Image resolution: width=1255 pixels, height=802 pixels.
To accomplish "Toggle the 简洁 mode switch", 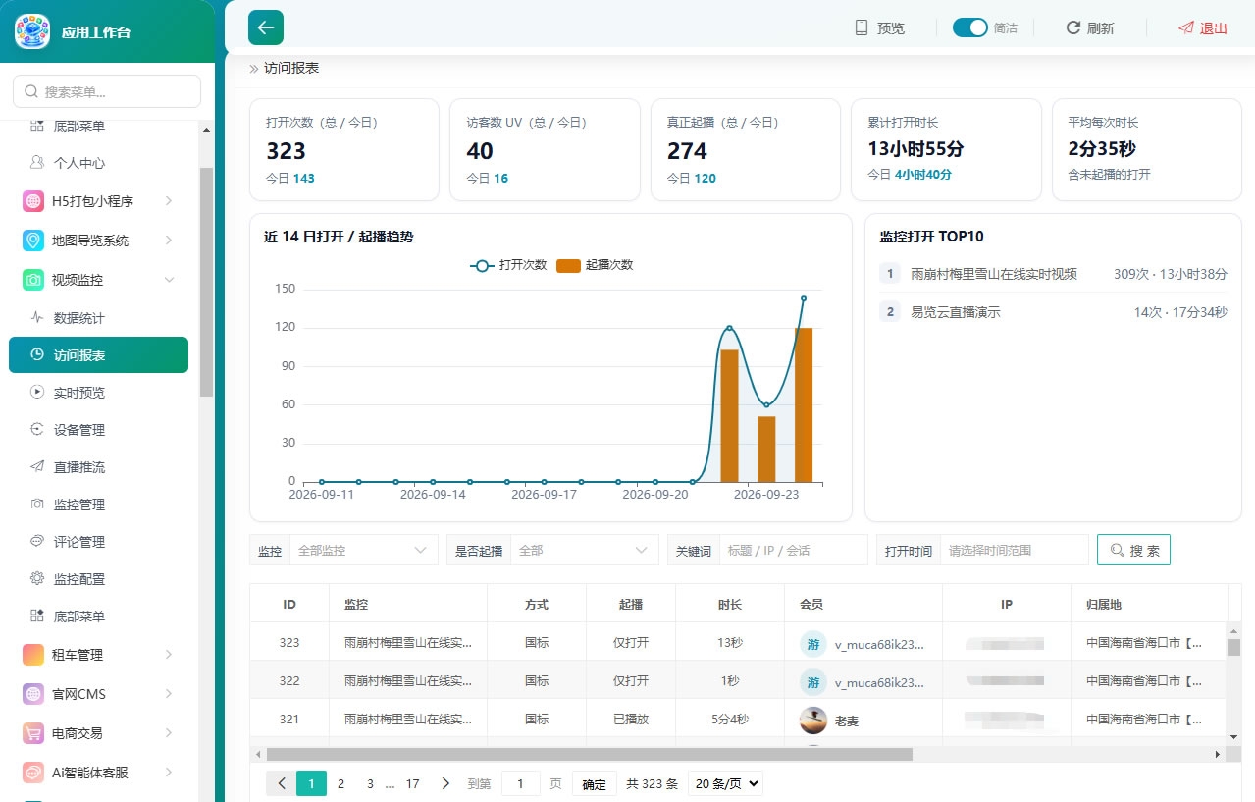I will pos(969,27).
